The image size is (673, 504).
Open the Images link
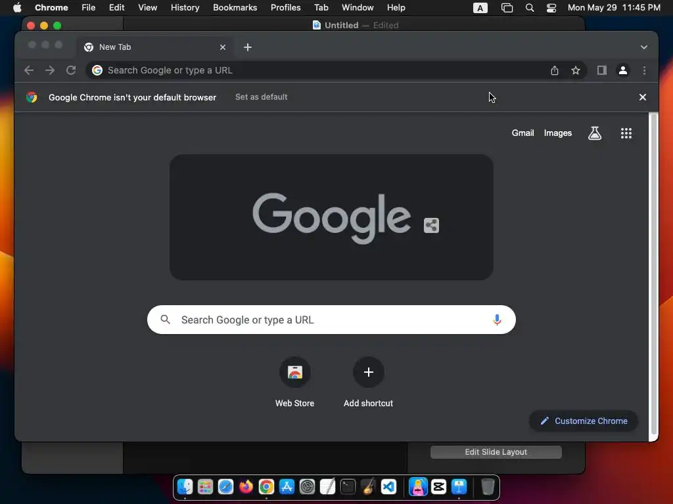coord(557,133)
